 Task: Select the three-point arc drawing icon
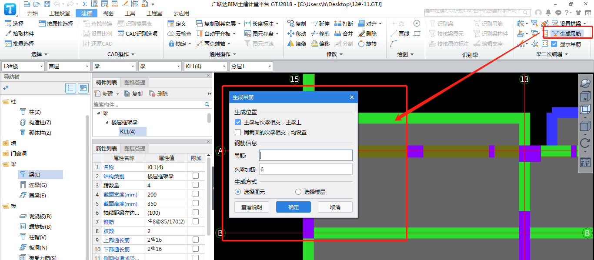tap(394, 43)
